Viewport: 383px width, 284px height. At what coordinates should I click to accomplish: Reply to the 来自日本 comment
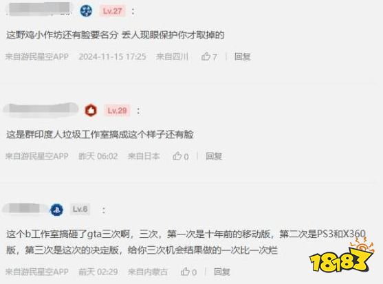click(214, 156)
